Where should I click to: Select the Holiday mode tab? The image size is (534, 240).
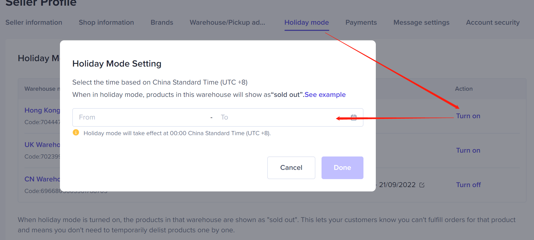(x=306, y=23)
